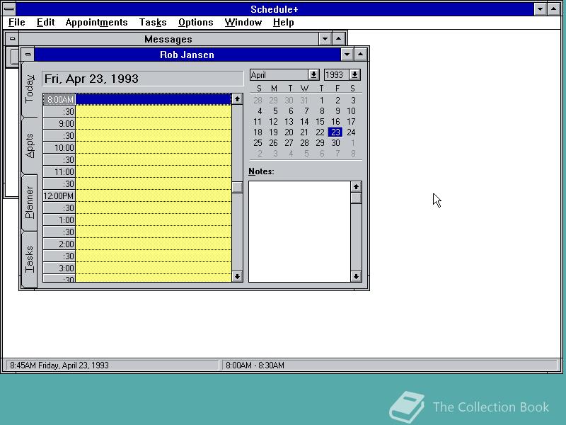Open the Messages window control menu
566x425 pixels.
pos(12,39)
